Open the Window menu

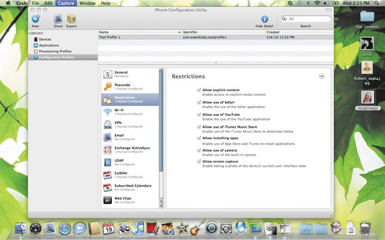87,3
